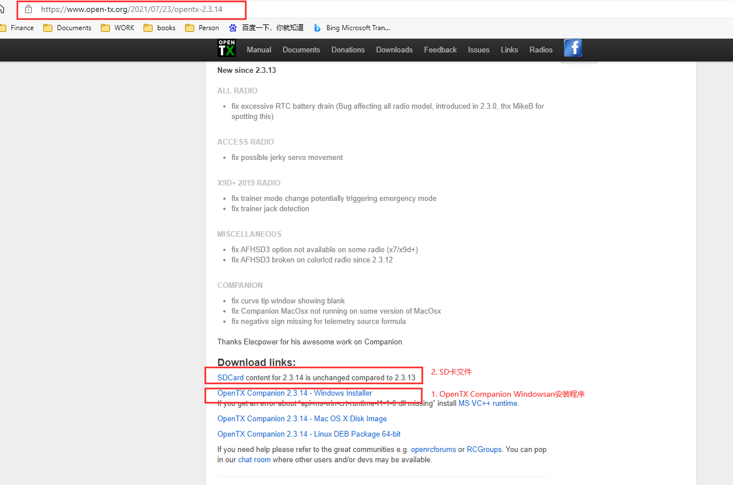Screen dimensions: 733x485
Task: Click the 'ALL RADIO' section heading
Action: 237,91
